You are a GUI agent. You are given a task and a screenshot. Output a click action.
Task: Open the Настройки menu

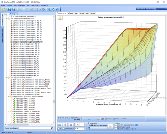35,5
